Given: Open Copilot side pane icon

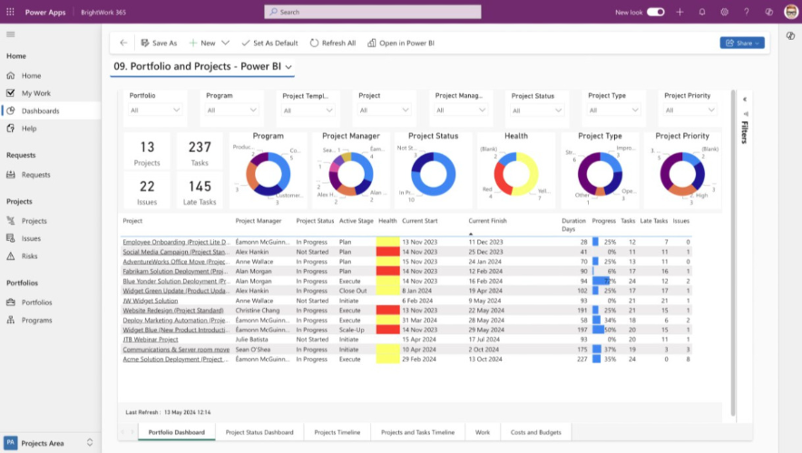Looking at the screenshot, I should pos(791,35).
